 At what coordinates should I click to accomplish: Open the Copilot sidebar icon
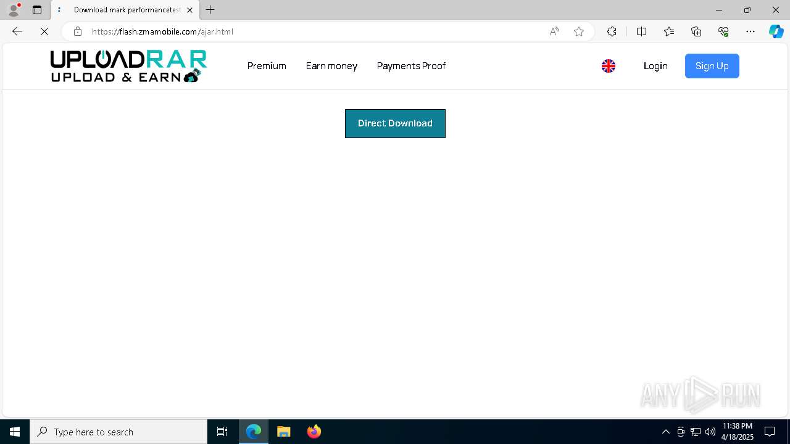[x=776, y=31]
